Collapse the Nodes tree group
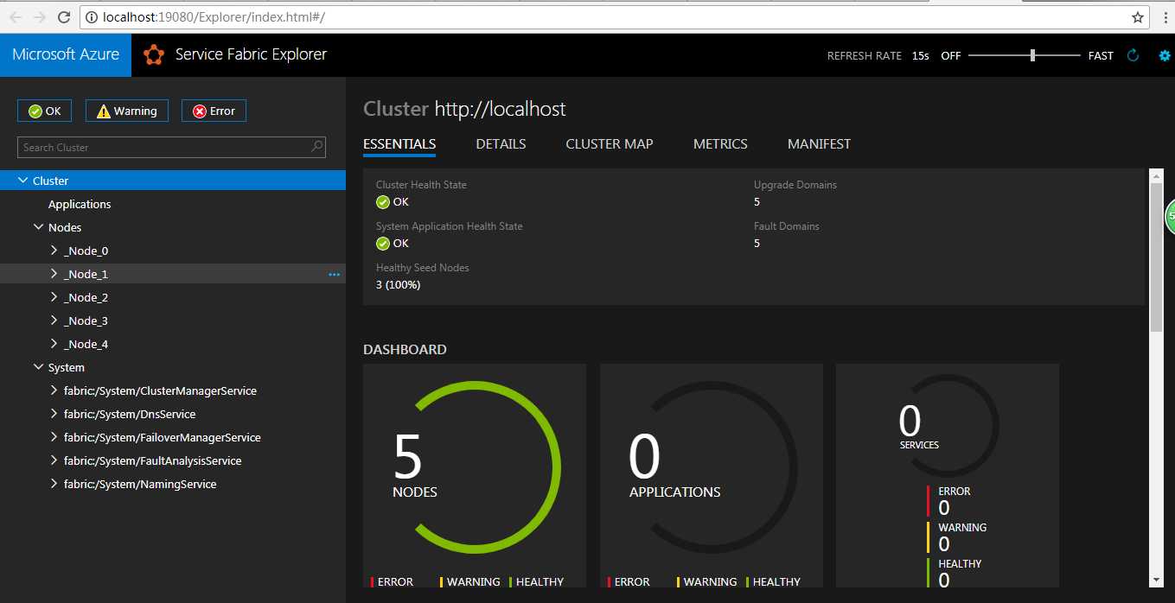Screen dimensions: 1175x603 [x=39, y=227]
